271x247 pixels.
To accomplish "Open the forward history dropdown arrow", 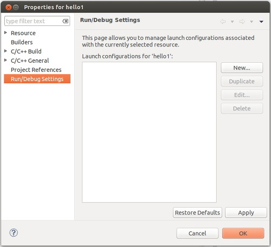I will point(251,22).
